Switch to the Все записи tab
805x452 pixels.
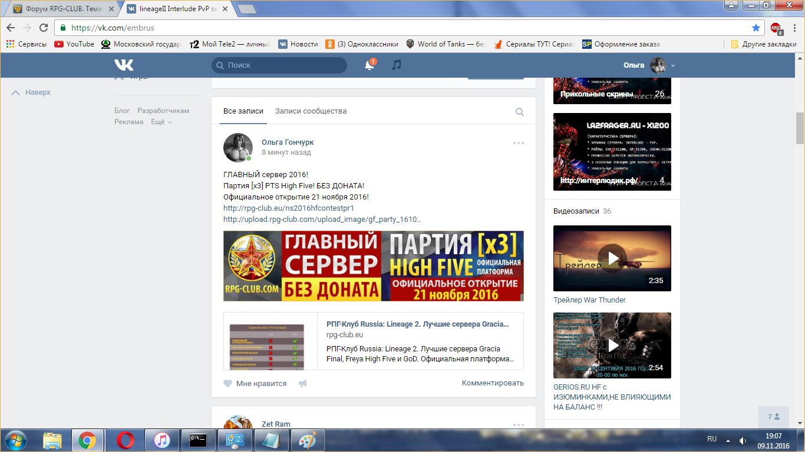(243, 111)
